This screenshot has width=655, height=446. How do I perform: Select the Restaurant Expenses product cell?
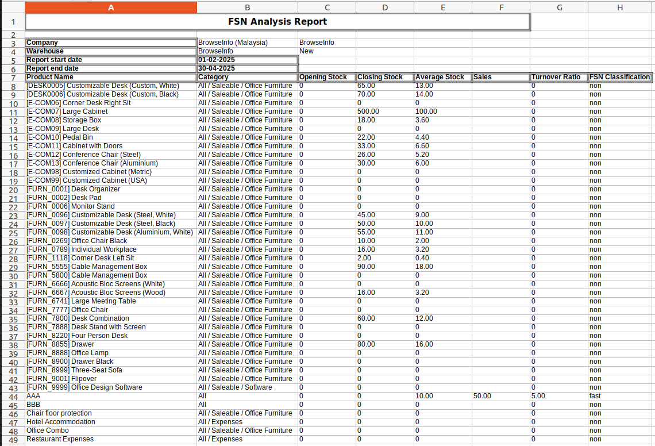coord(60,439)
